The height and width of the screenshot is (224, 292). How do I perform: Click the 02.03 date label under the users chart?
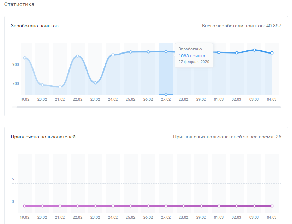tap(236, 217)
